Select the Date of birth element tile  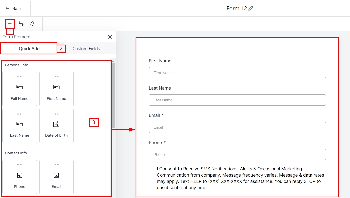point(56,126)
